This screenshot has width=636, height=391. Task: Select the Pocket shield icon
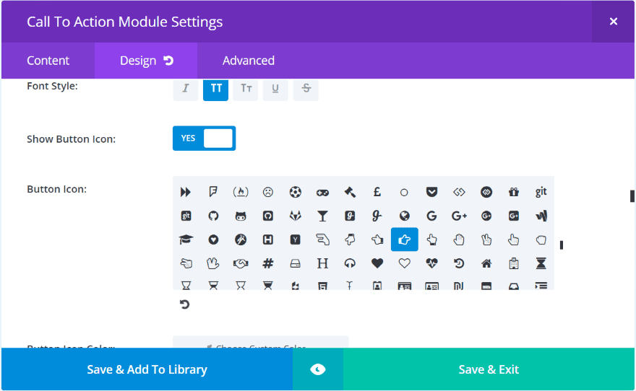pyautogui.click(x=431, y=192)
